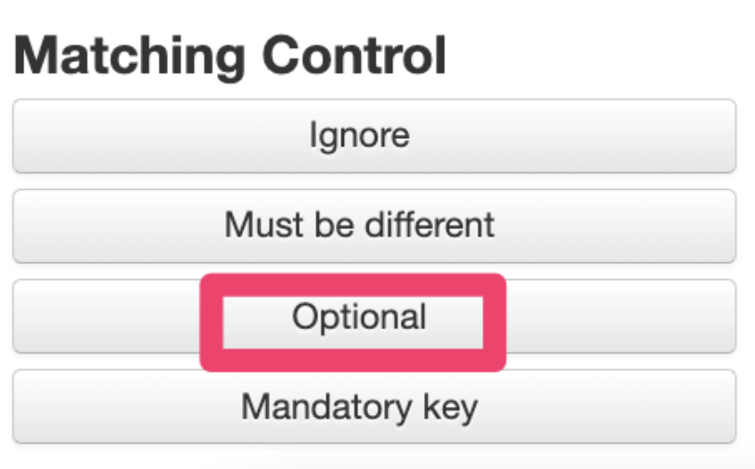Make the field matching Optional

(359, 318)
